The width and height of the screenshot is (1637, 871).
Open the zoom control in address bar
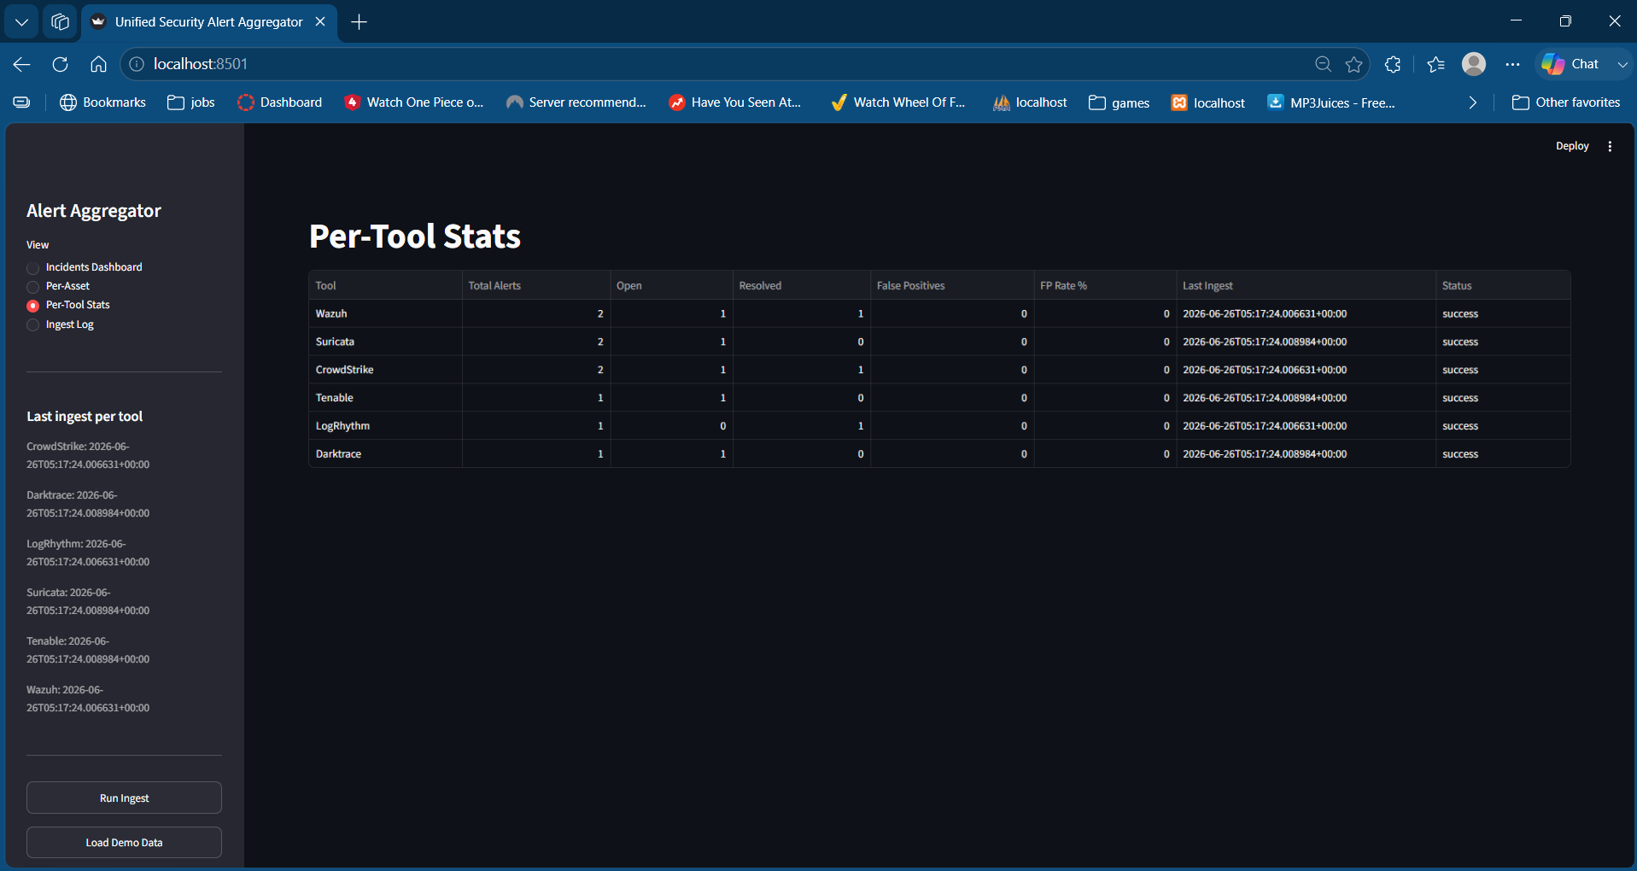(1323, 64)
